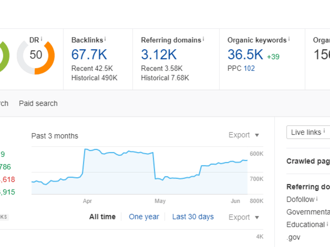Click the Jun label on chart axis

pyautogui.click(x=235, y=201)
